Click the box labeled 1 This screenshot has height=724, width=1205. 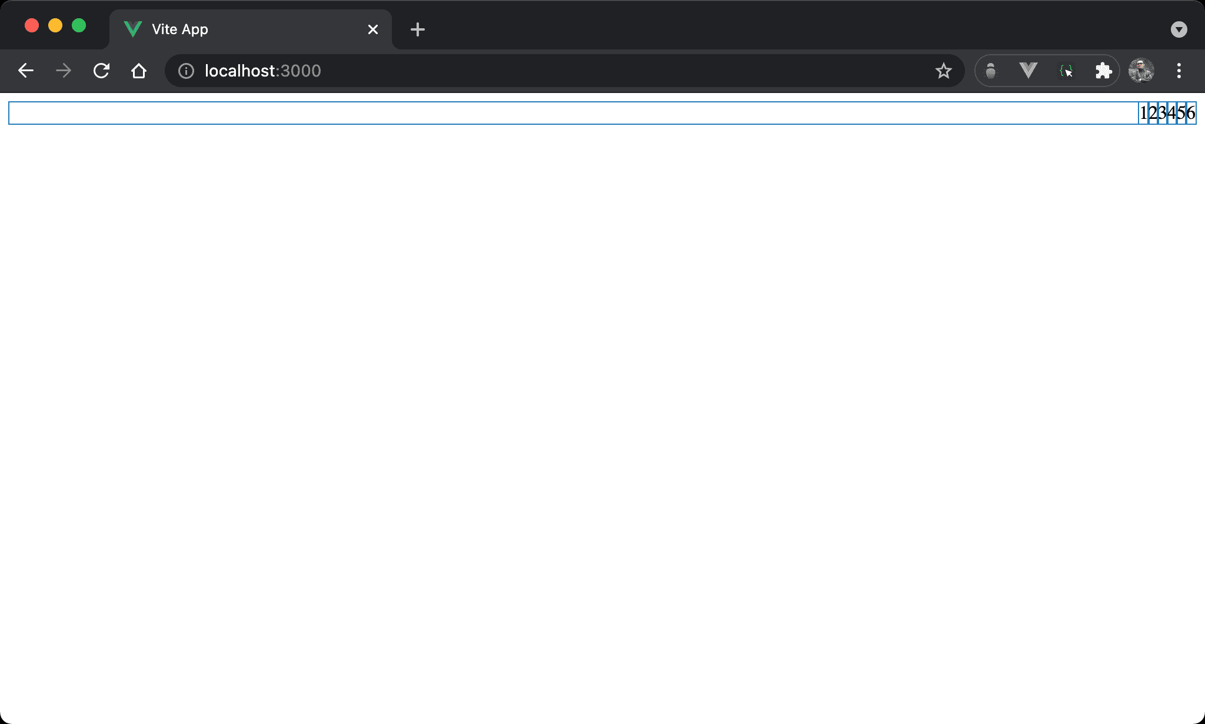tap(1143, 113)
